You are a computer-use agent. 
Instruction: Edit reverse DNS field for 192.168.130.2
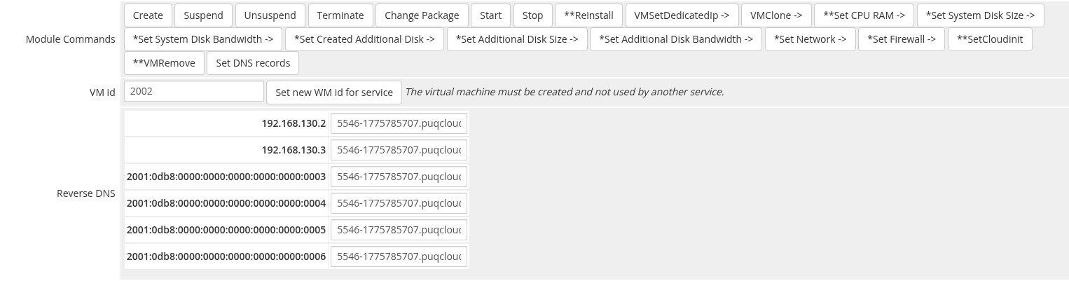[x=399, y=123]
